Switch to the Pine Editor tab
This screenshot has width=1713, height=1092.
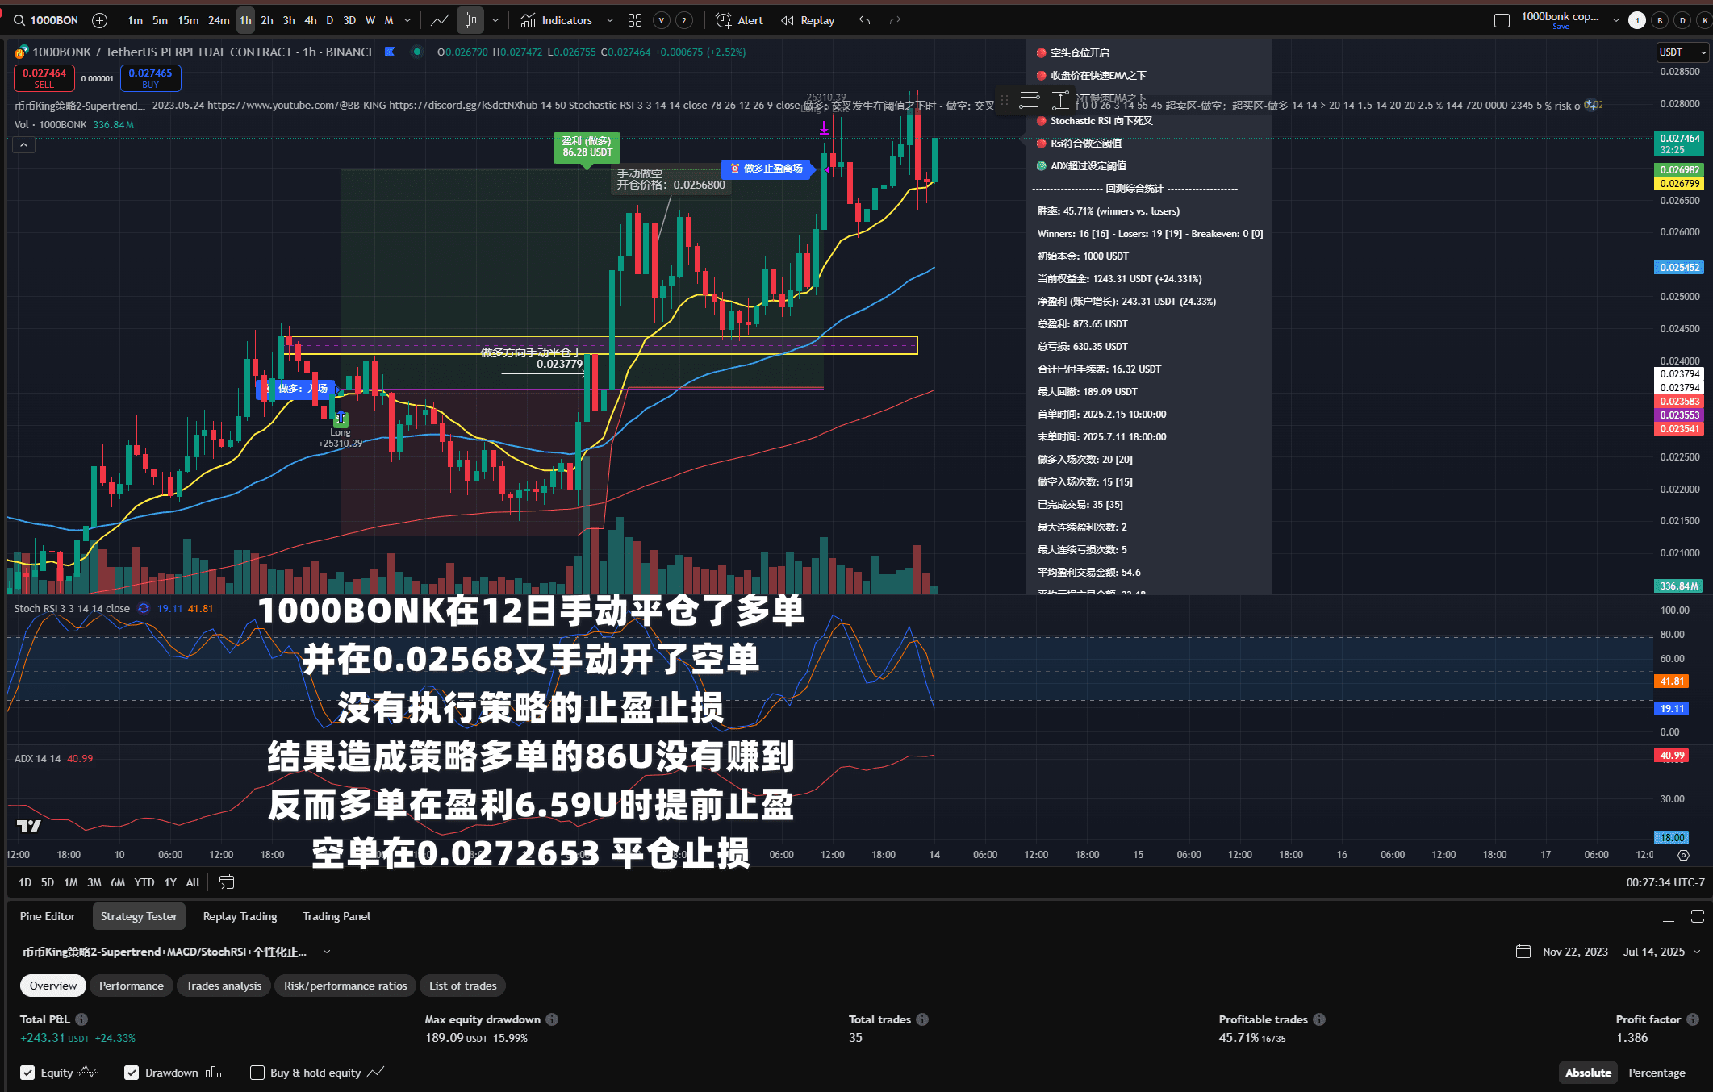point(47,916)
